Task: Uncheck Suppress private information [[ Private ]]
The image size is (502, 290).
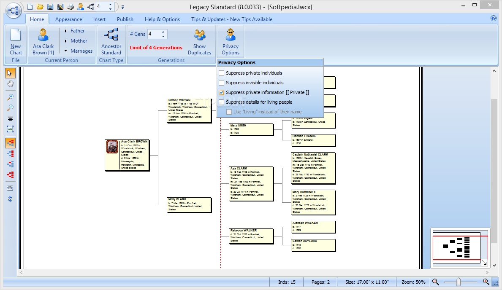Action: pos(221,92)
